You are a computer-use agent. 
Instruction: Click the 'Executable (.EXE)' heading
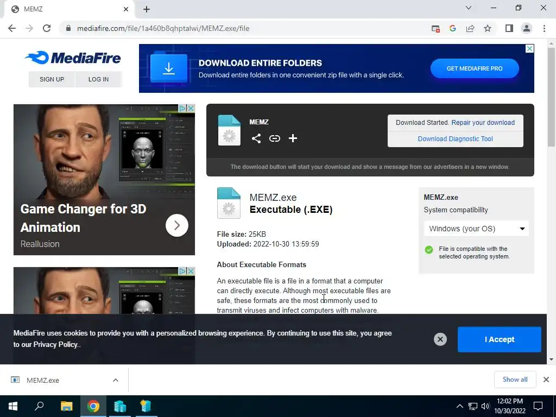[x=291, y=210]
